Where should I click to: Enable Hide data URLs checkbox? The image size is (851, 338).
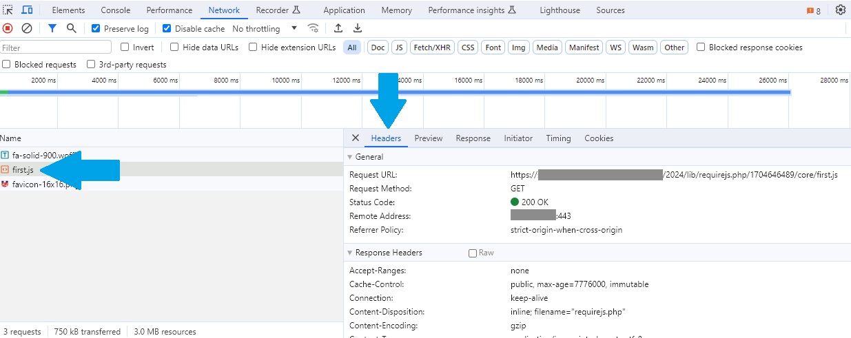pos(174,47)
